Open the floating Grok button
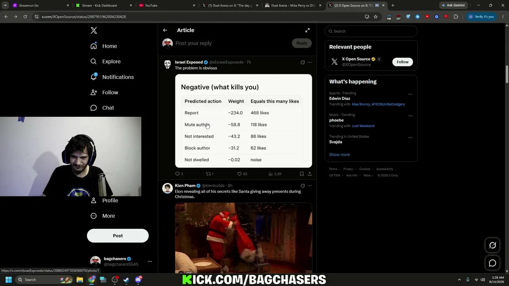The height and width of the screenshot is (286, 509). click(492, 245)
